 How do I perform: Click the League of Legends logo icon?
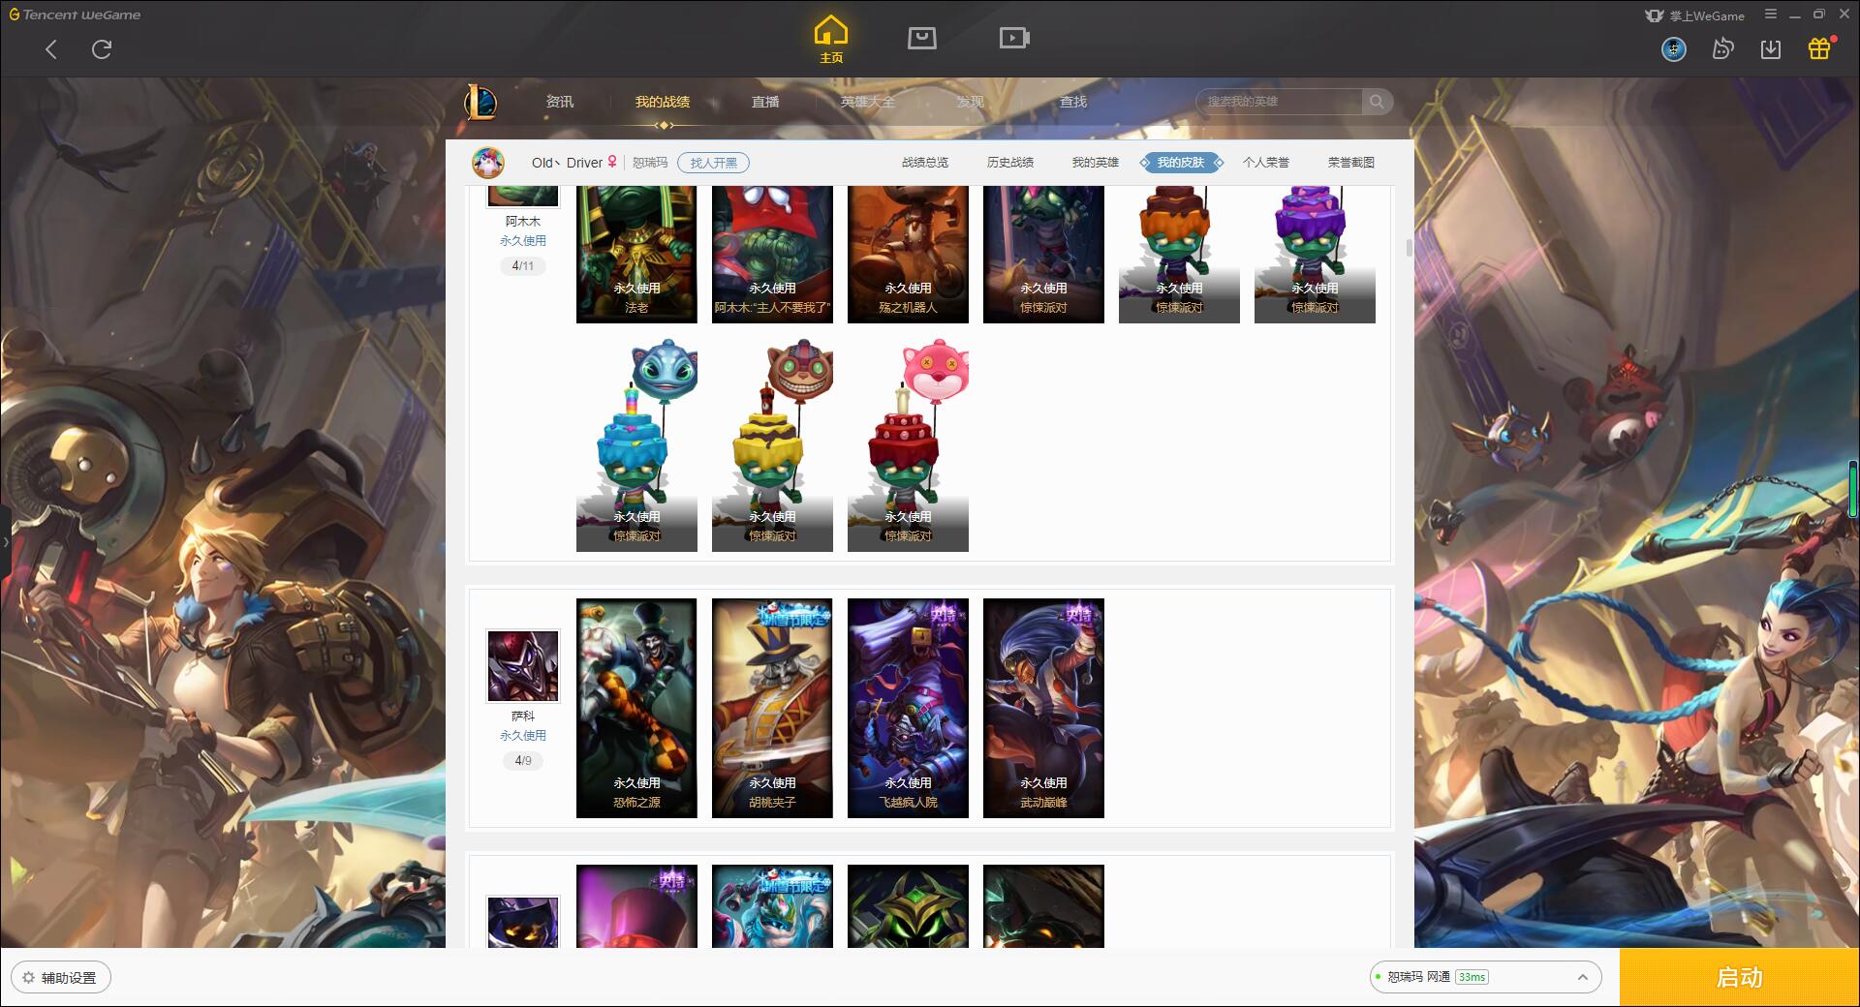coord(480,102)
